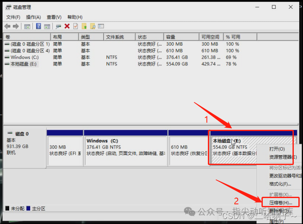Select the 610 MB recovery partition block
Screen dimensions: 303x224
189,148
